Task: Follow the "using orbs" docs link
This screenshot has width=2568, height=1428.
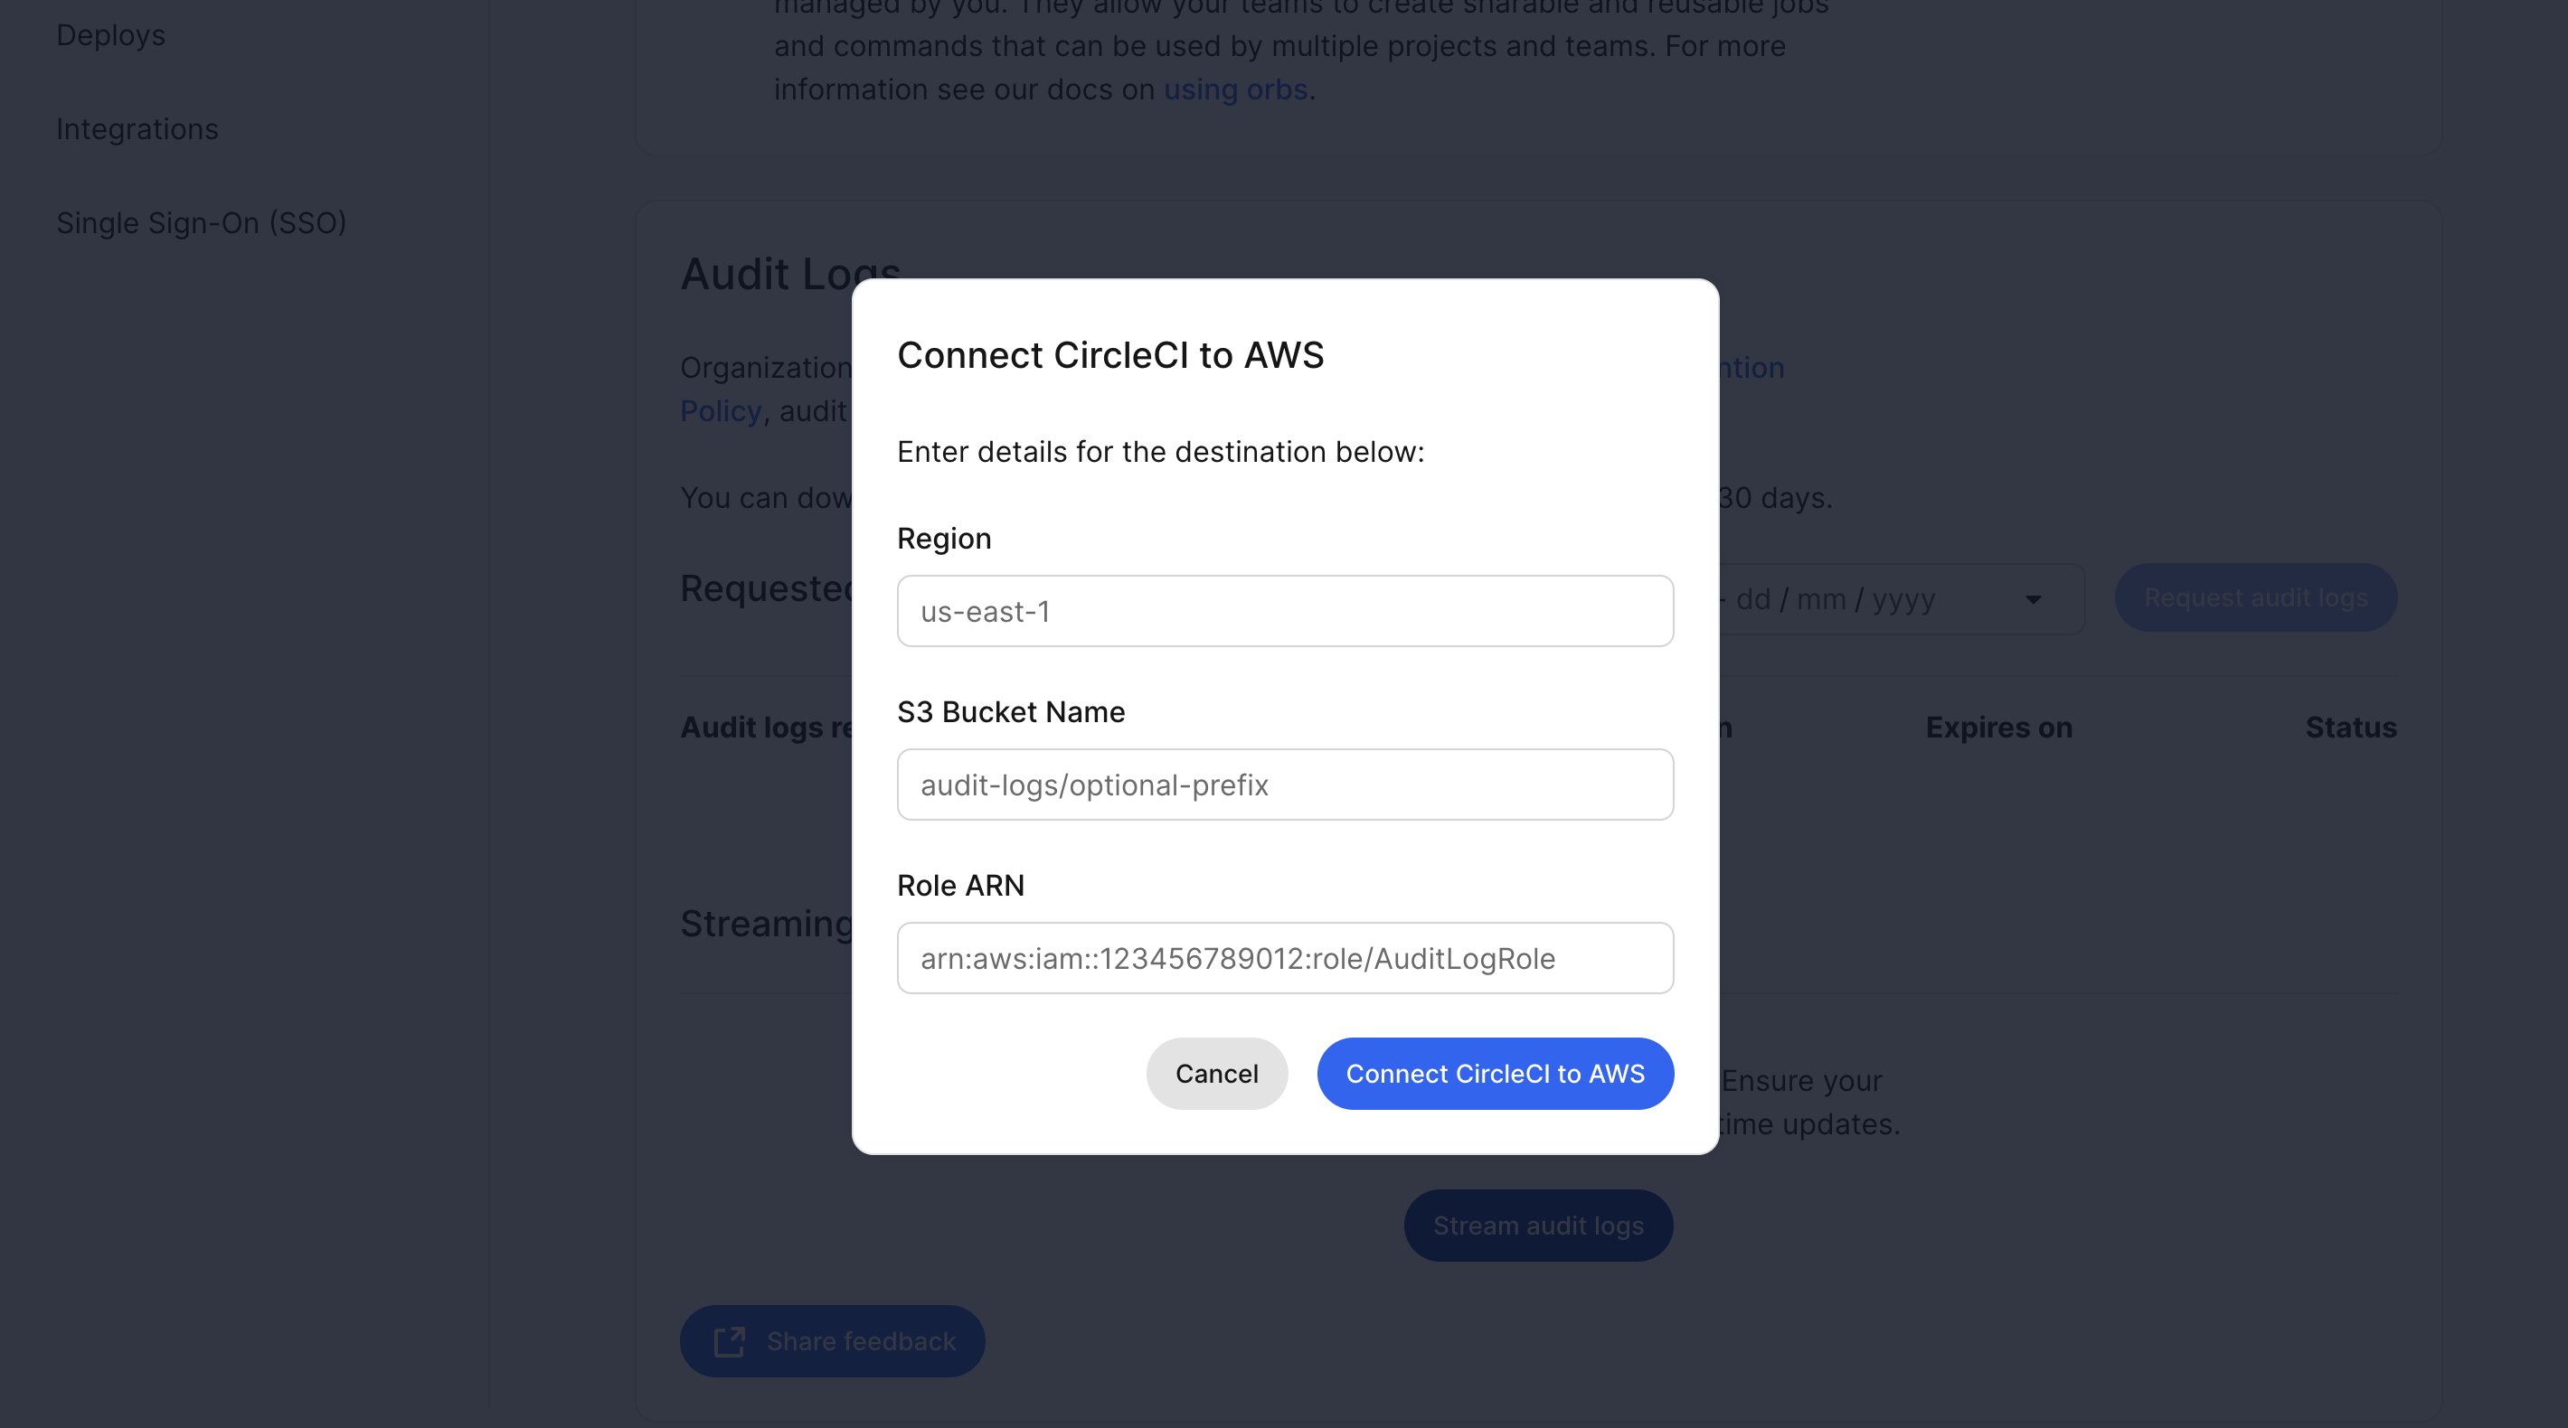Action: pyautogui.click(x=1234, y=89)
